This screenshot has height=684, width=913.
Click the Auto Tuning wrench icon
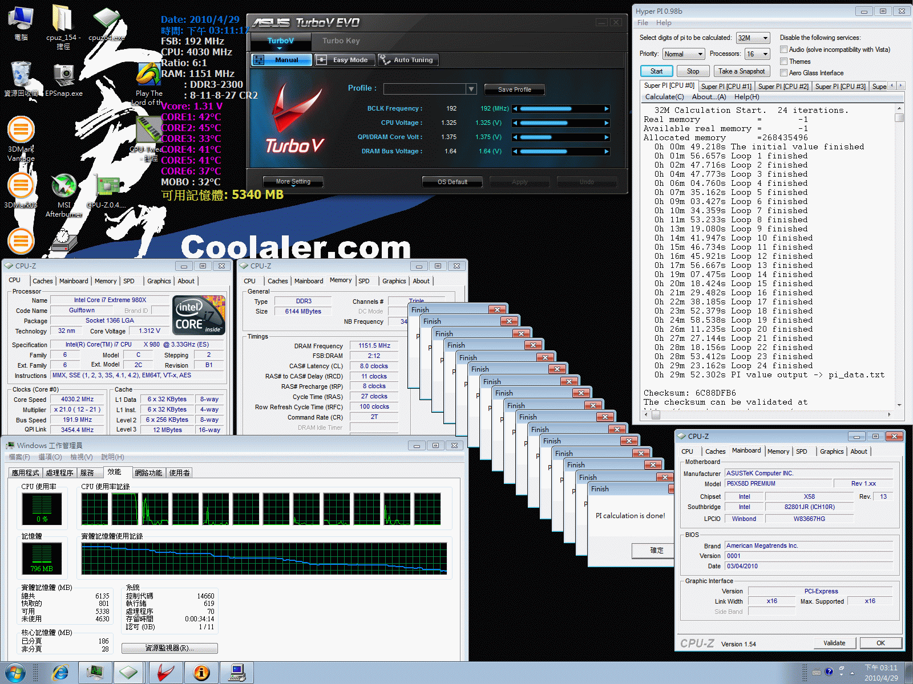tap(385, 60)
